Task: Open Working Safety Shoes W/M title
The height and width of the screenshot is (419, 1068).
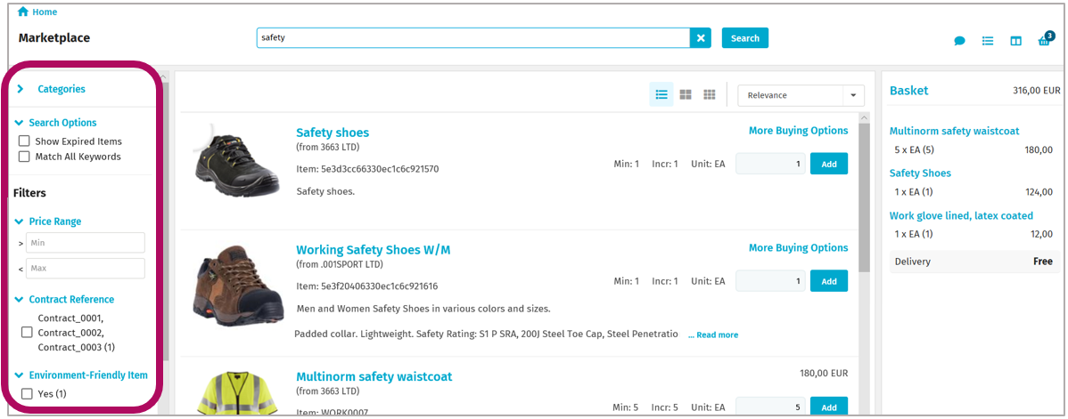Action: 374,250
